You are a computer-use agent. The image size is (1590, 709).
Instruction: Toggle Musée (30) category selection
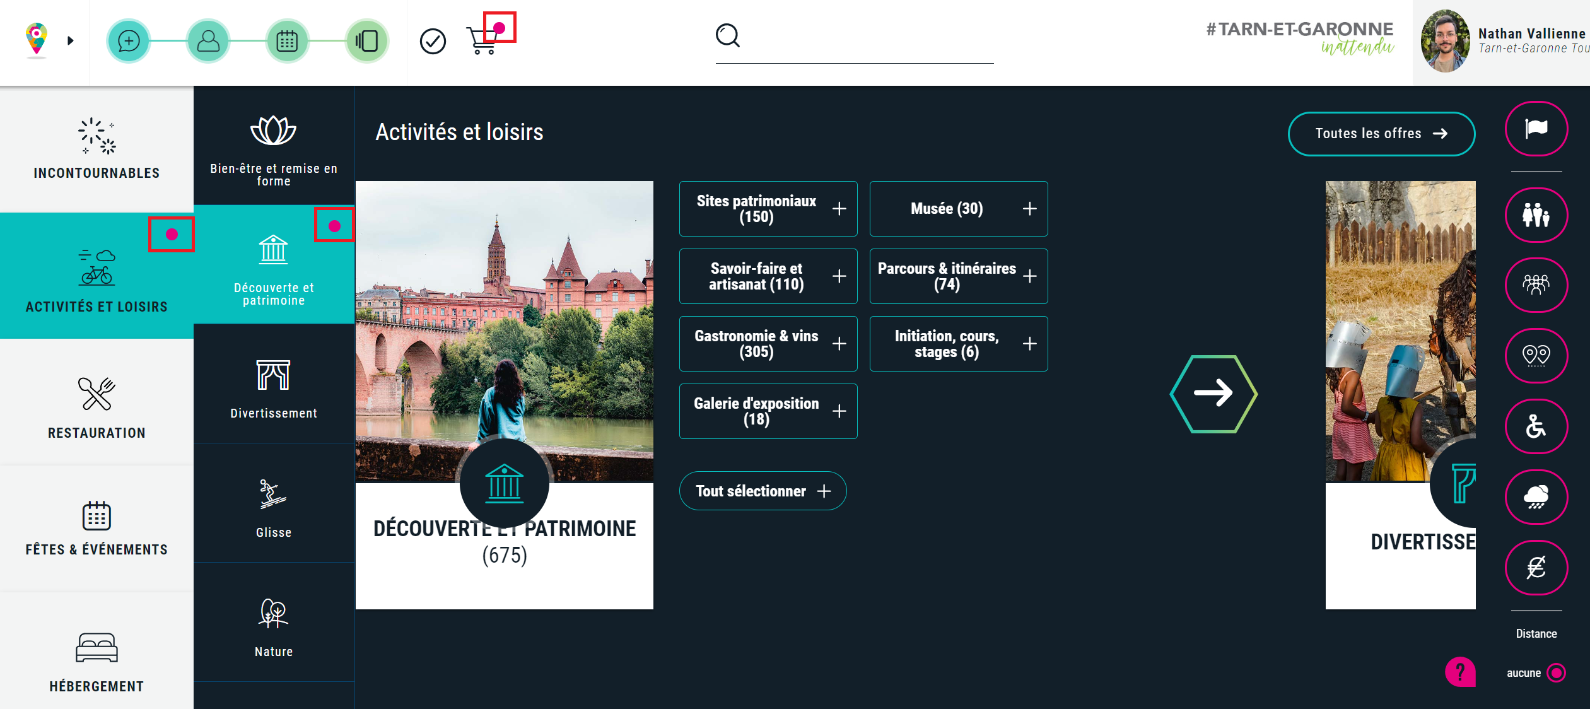click(958, 209)
